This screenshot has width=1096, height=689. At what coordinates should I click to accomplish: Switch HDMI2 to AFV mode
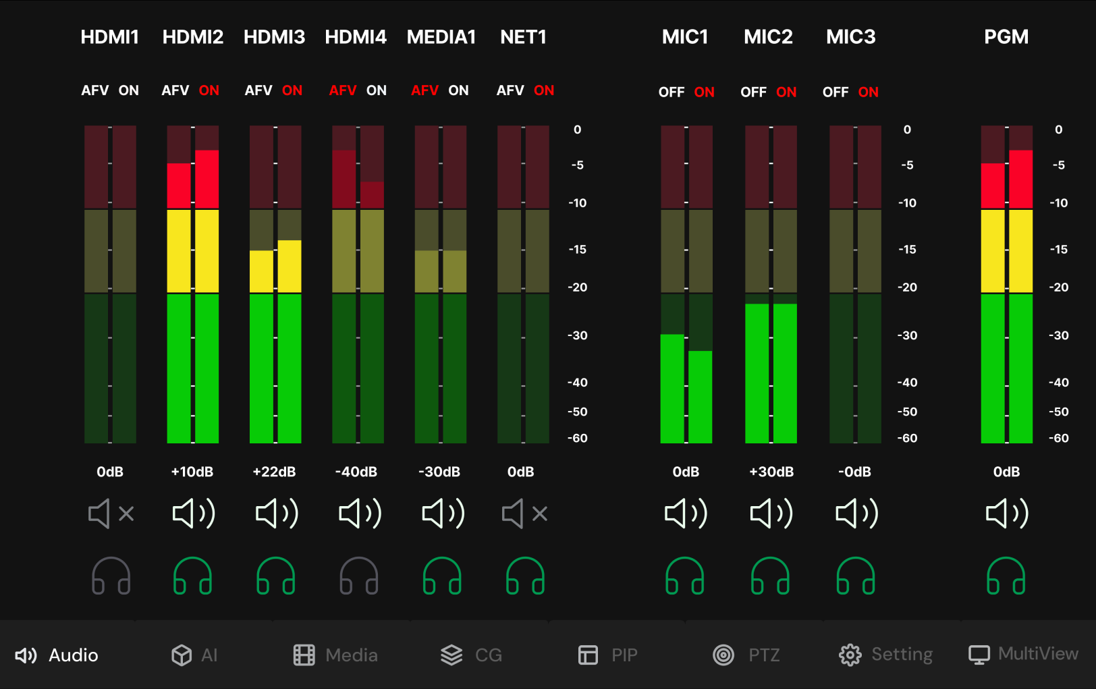[x=175, y=90]
